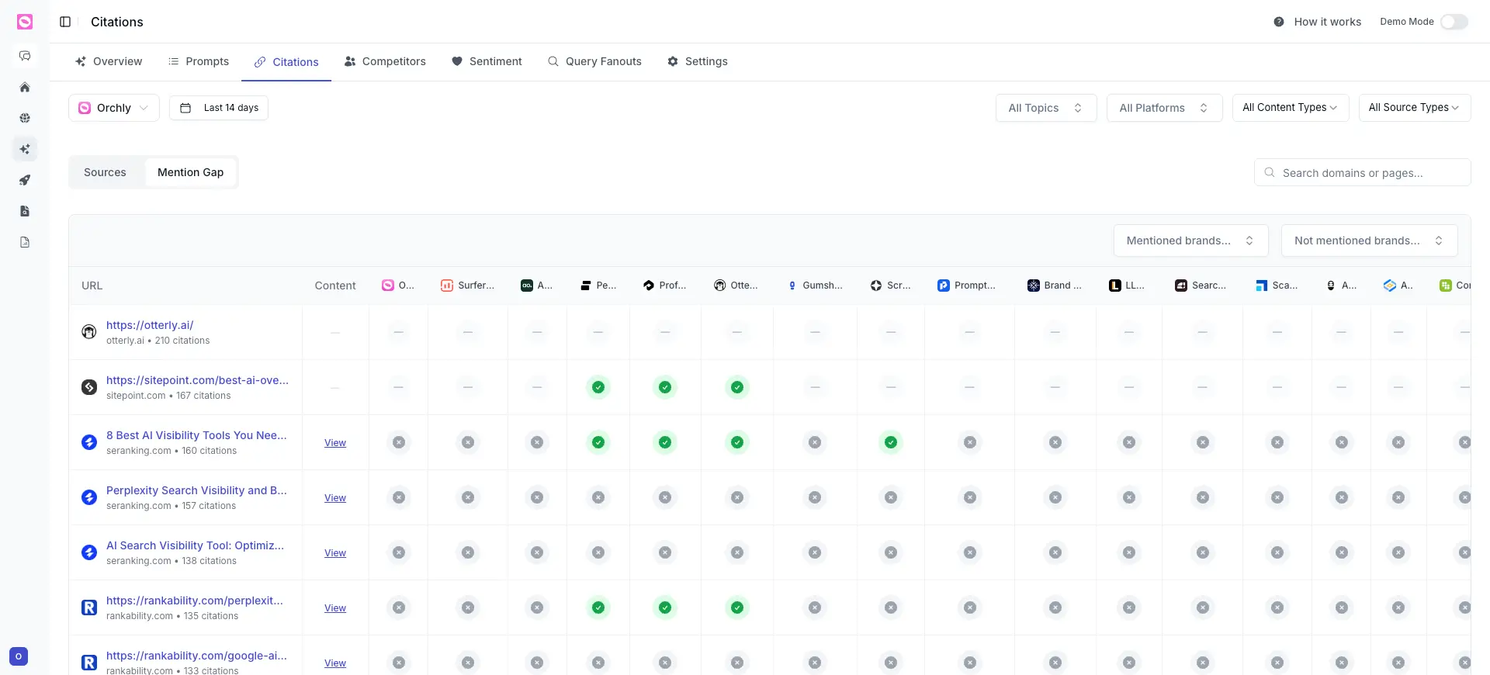This screenshot has width=1490, height=675.
Task: Click favicon of 8 Best AI Visibility Tools row
Action: (x=89, y=442)
